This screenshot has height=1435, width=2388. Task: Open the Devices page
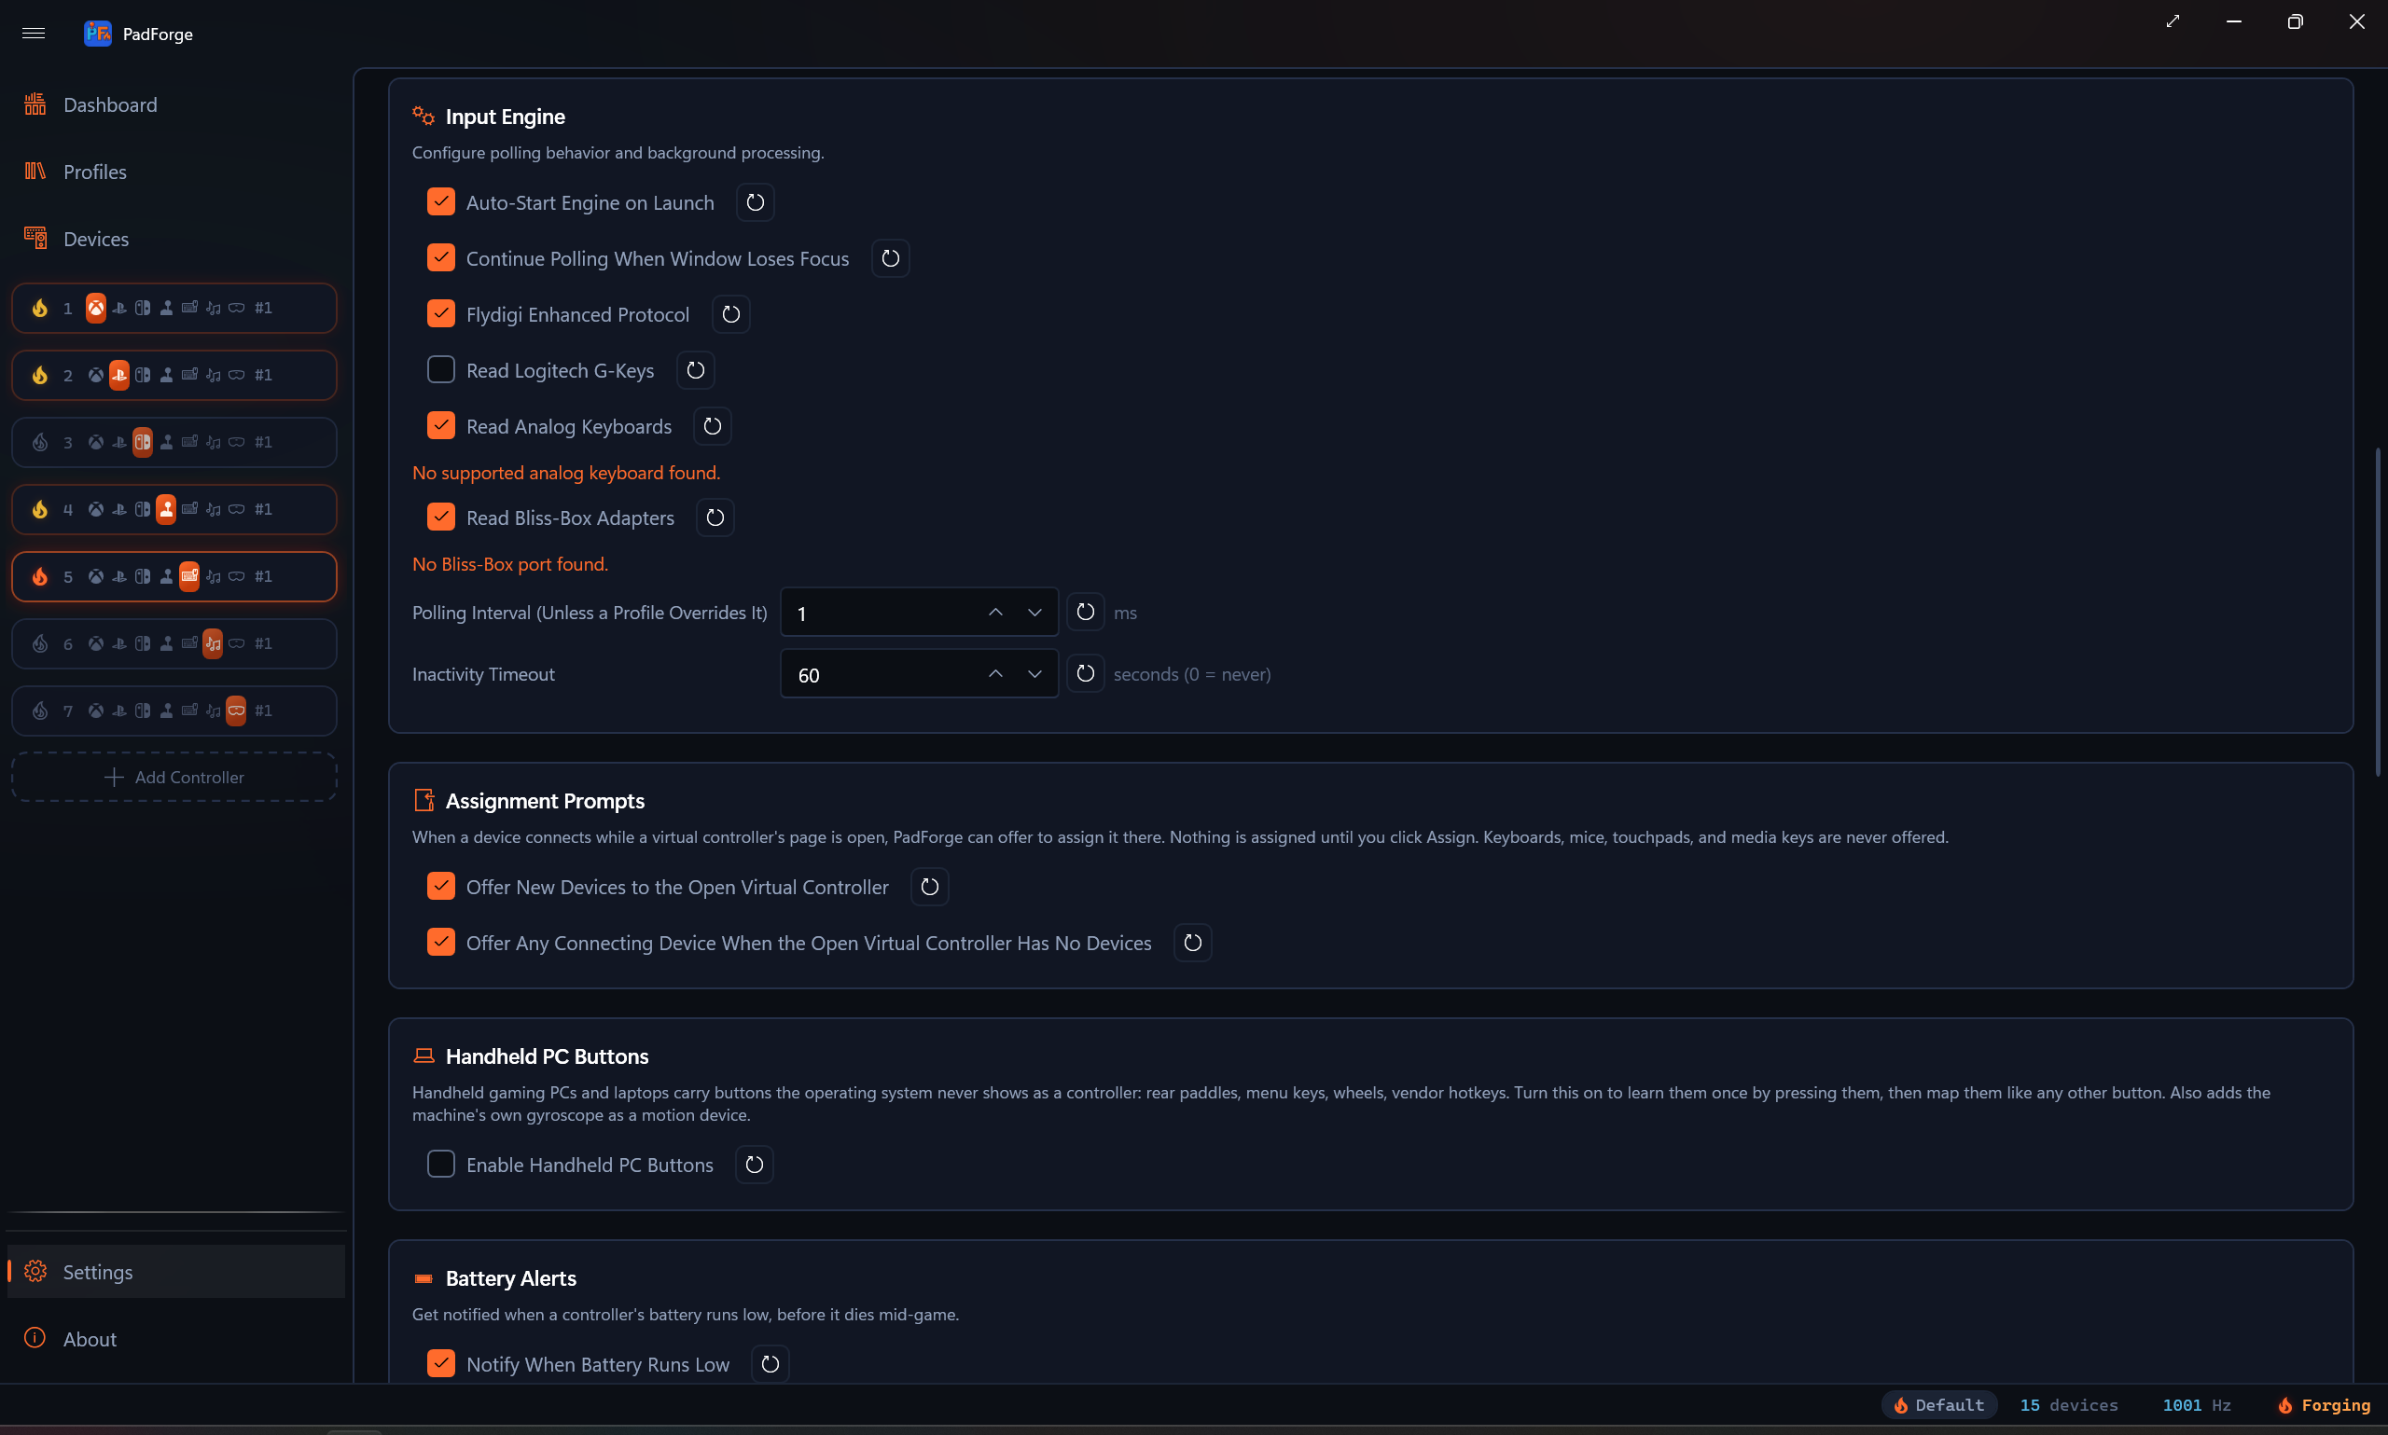click(176, 239)
